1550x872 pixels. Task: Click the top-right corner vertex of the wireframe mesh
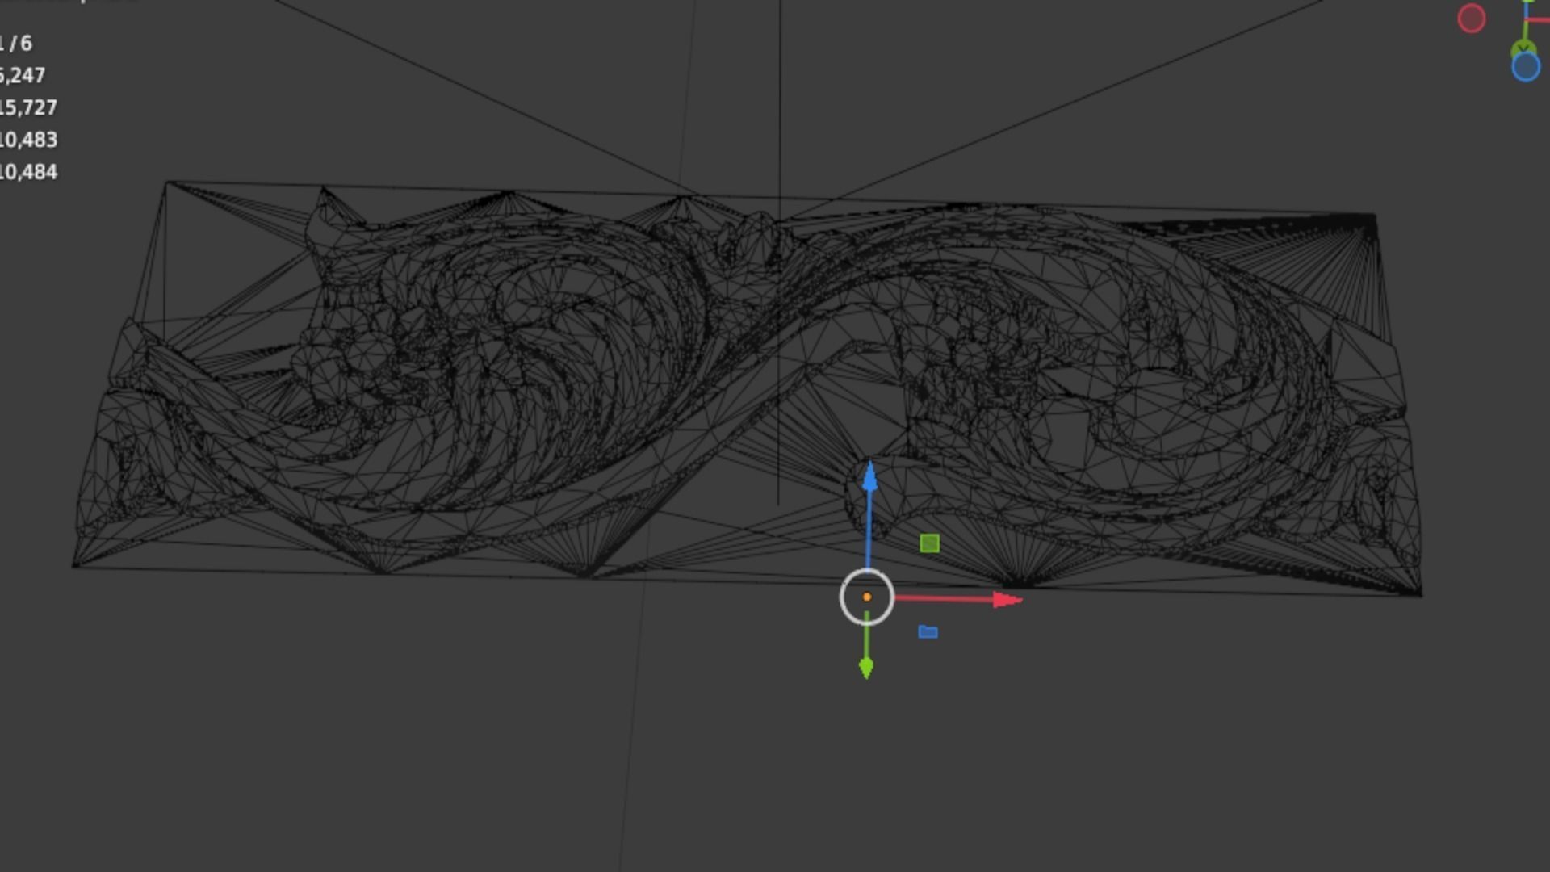click(x=1374, y=215)
